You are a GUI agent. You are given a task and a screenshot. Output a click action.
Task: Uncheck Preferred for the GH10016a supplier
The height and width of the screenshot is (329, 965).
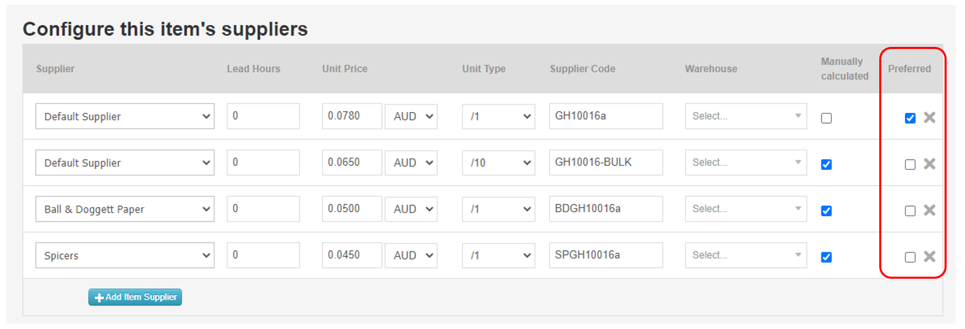[x=910, y=118]
